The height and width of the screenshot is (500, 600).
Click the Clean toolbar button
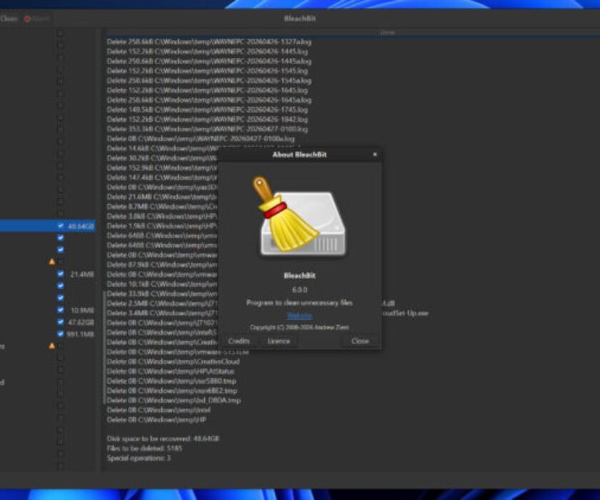tap(9, 19)
